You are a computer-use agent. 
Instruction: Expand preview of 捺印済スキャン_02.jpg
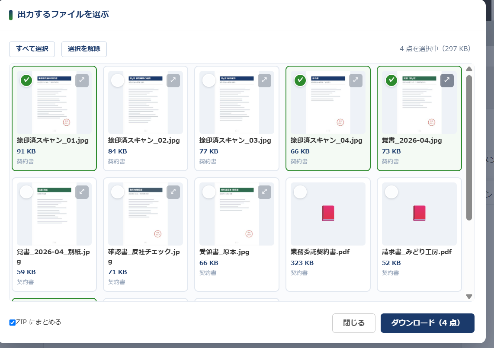(173, 80)
